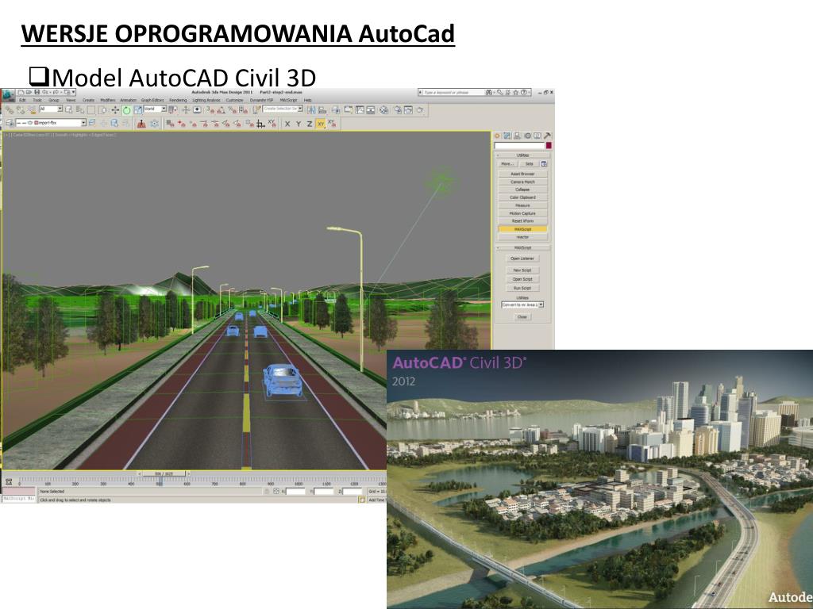
Task: Click the Time Configuration icon by timeline
Action: 9,481
